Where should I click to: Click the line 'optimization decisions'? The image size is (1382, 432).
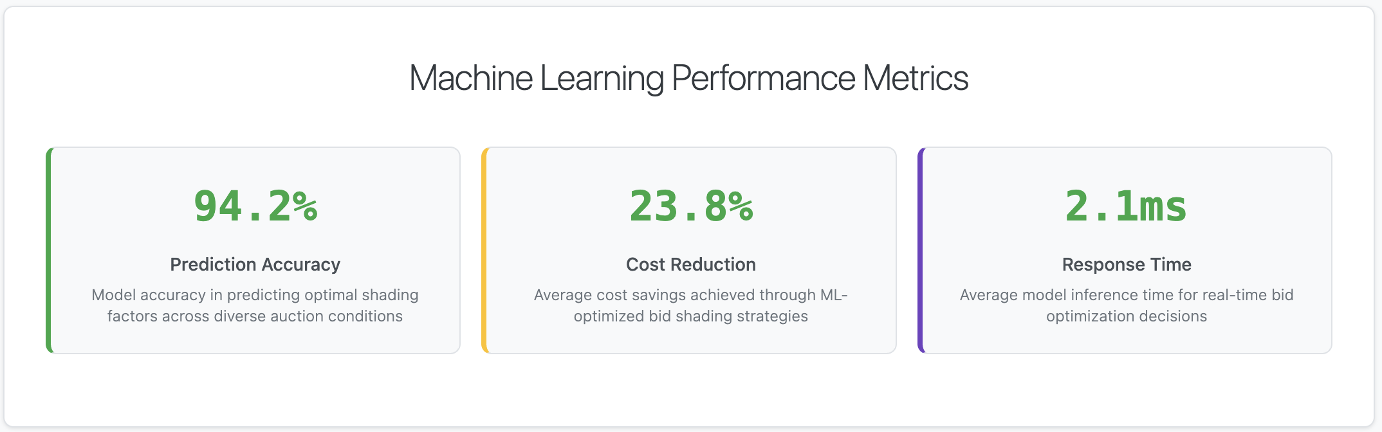[x=1127, y=316]
